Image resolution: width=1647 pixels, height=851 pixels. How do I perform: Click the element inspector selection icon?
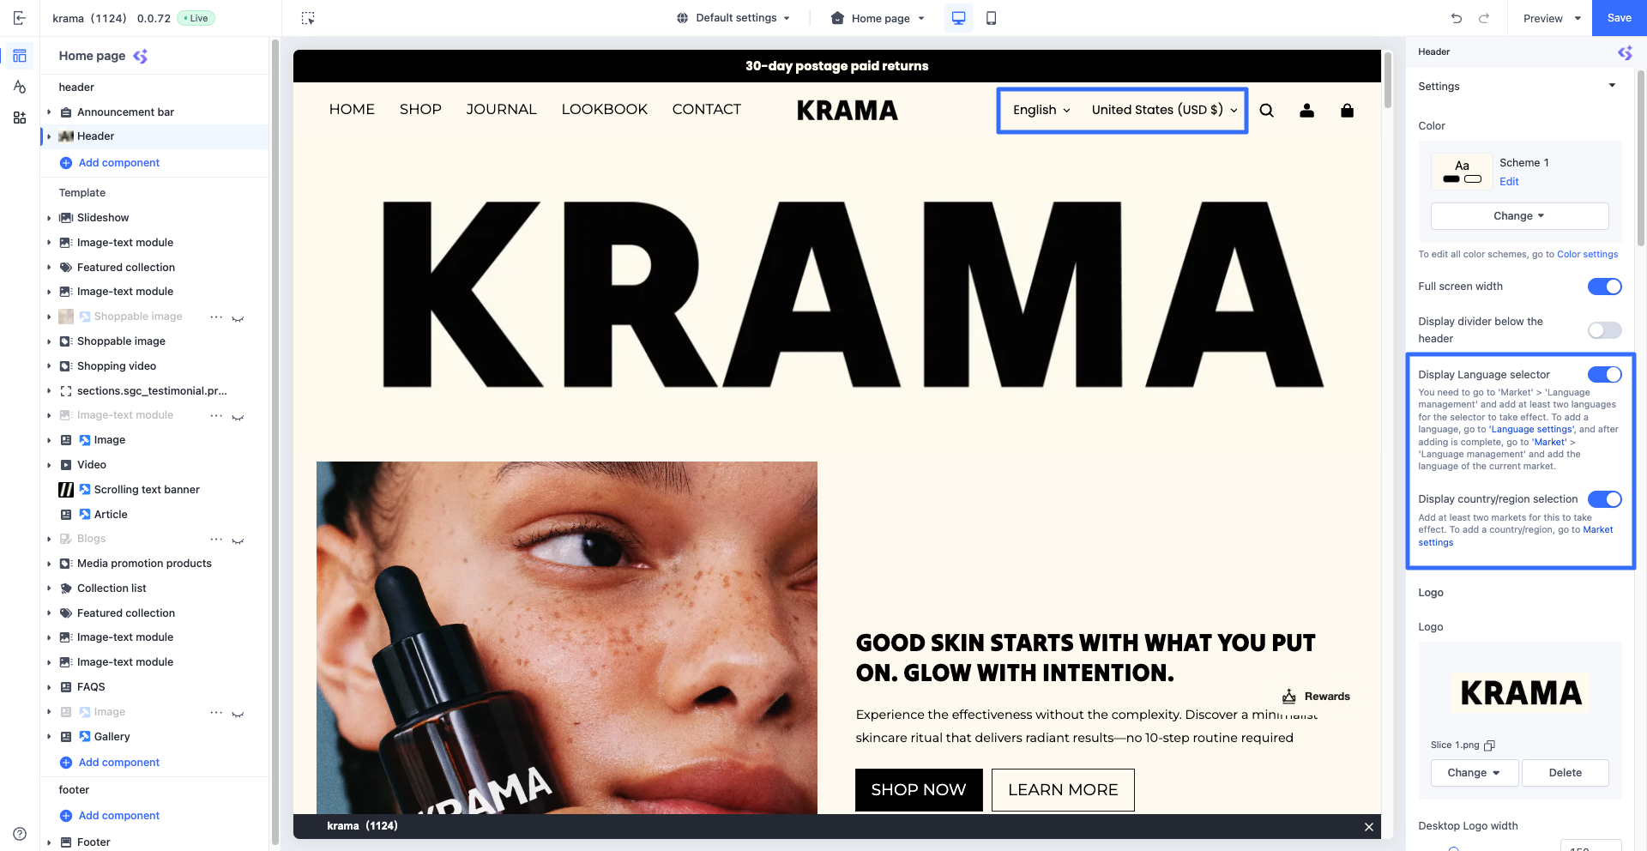pyautogui.click(x=308, y=18)
